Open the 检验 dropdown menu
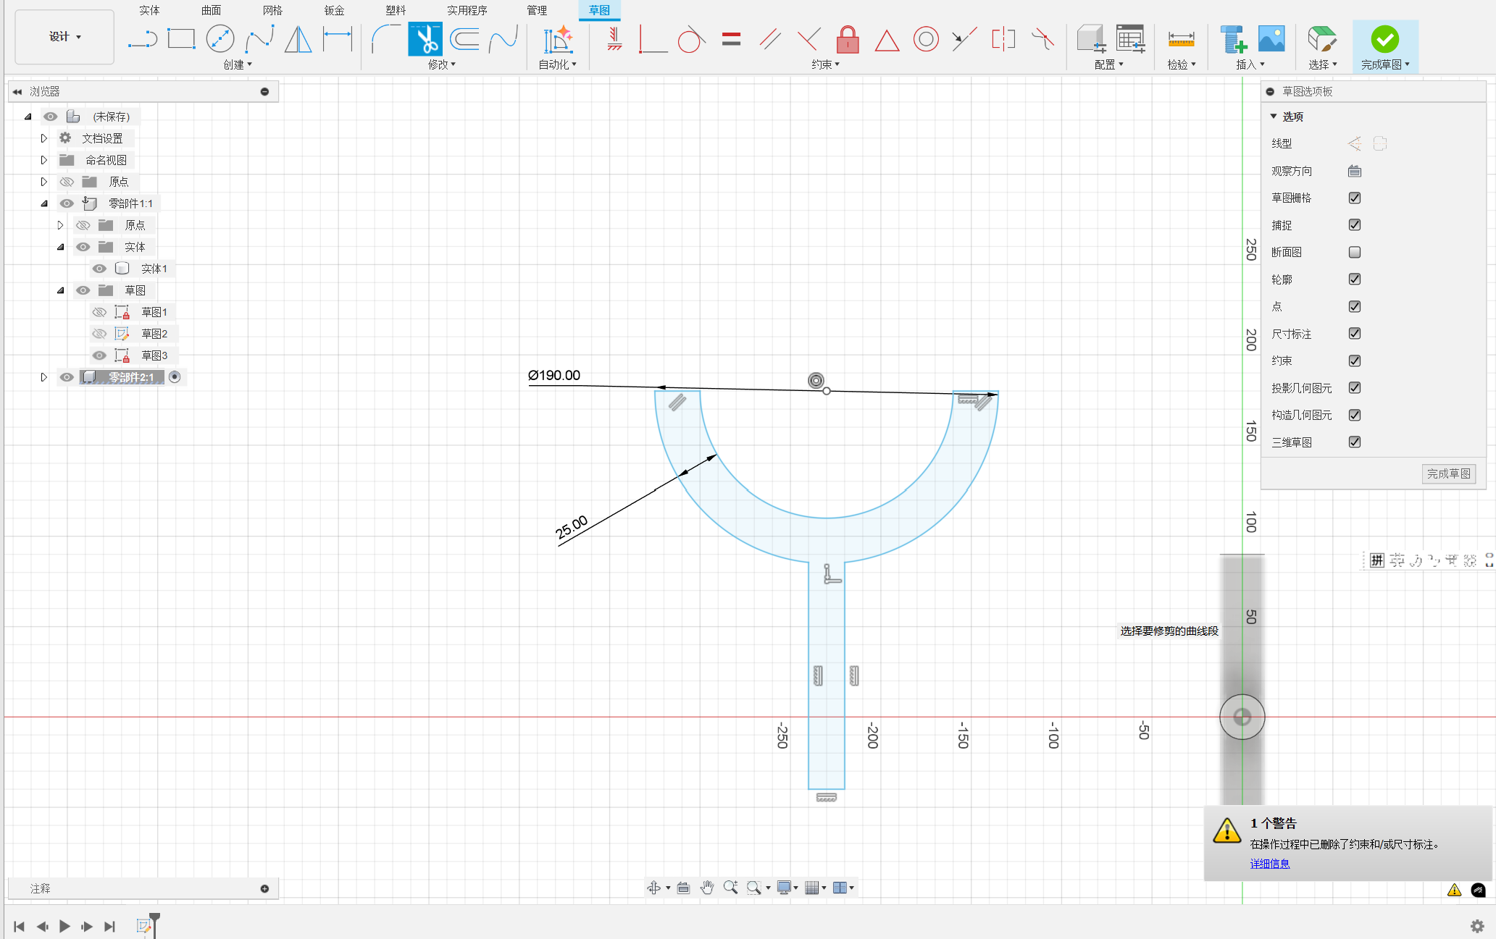 (x=1181, y=64)
